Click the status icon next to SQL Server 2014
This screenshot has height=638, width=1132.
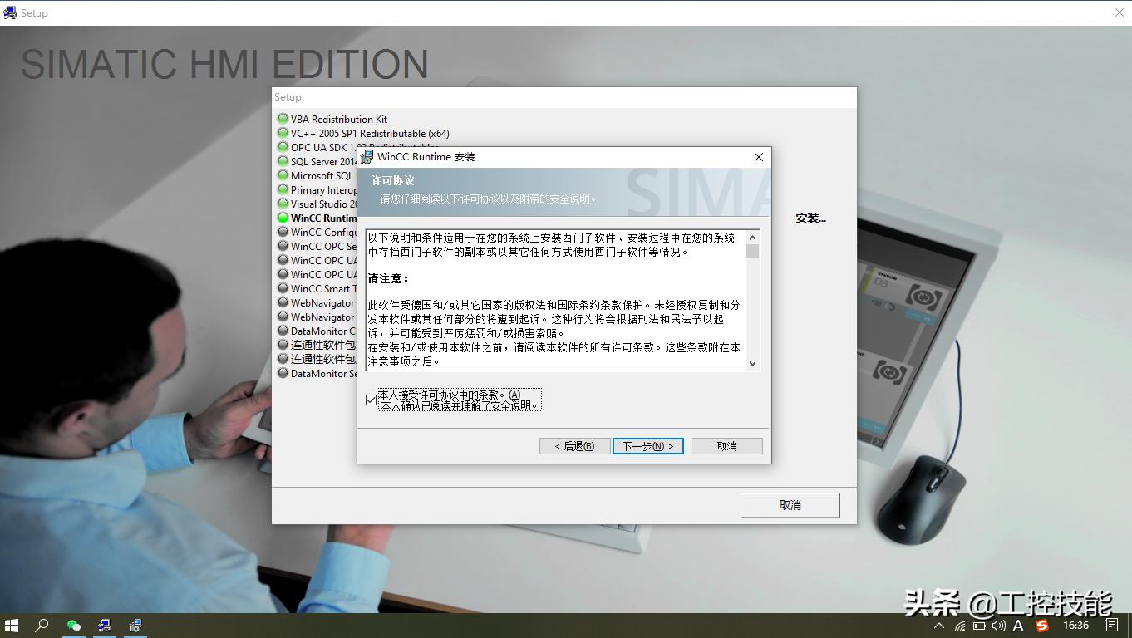[283, 161]
